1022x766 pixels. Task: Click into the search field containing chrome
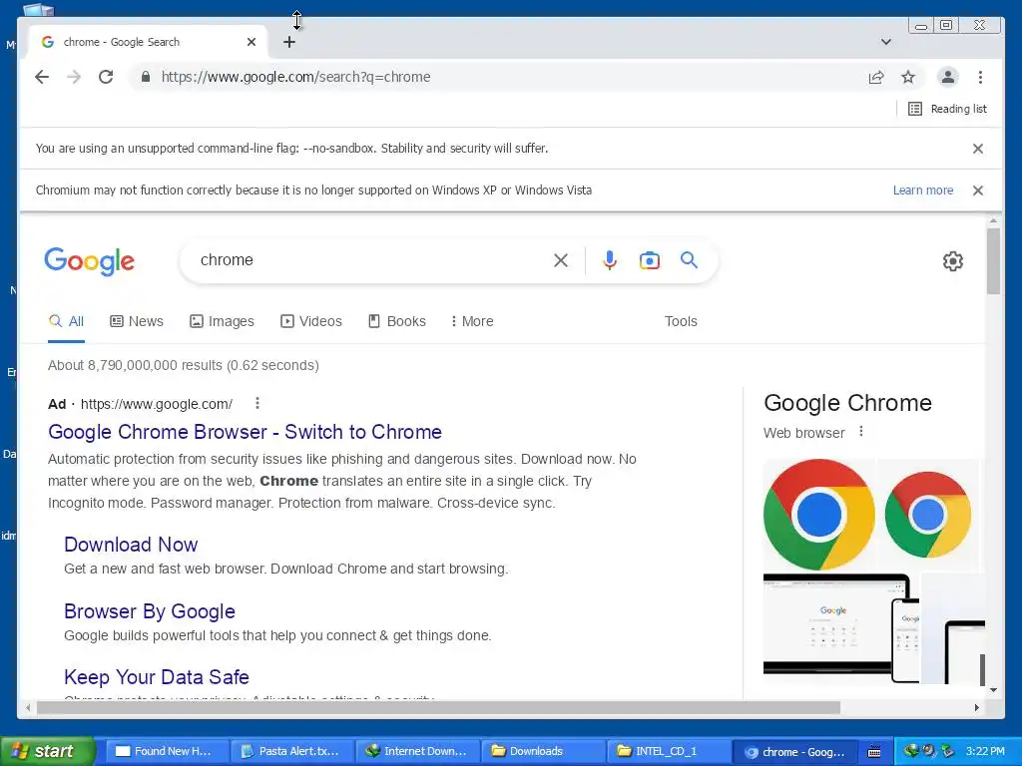(x=371, y=260)
